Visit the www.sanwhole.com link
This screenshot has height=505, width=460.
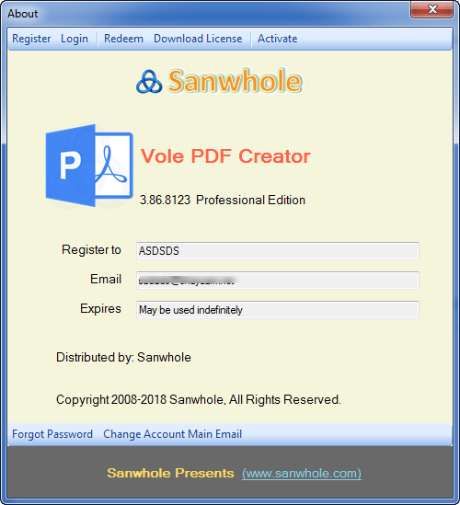click(302, 473)
